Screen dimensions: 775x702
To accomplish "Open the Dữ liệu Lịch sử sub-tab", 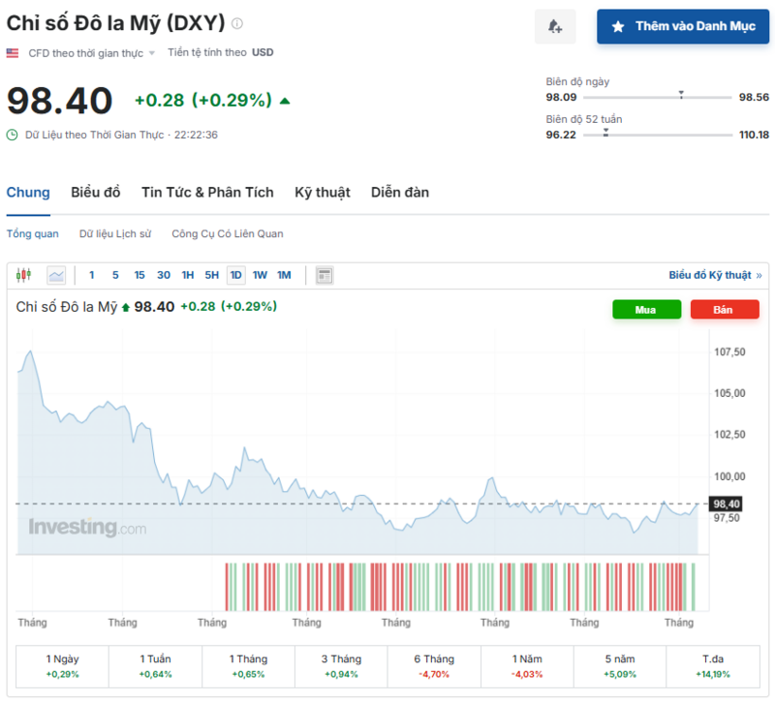I will click(115, 233).
